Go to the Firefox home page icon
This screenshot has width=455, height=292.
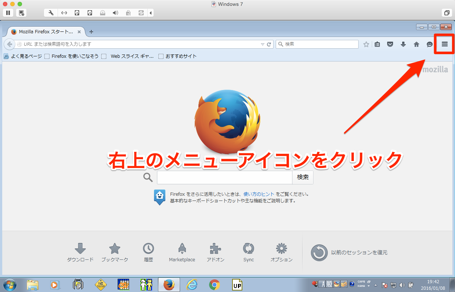pyautogui.click(x=417, y=44)
